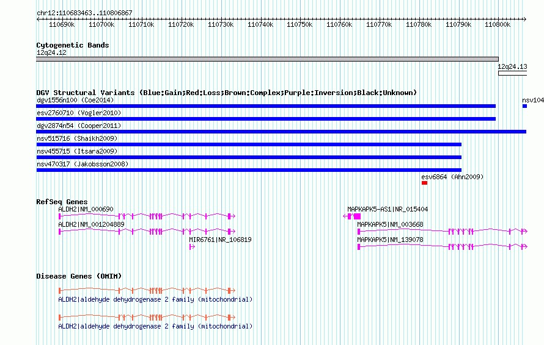Select the blue gain bar for dgv2874n54
544x345 pixels.
click(x=281, y=132)
